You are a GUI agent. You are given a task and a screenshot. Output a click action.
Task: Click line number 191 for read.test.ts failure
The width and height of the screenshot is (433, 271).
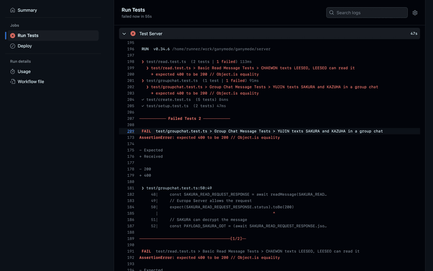pos(131,251)
